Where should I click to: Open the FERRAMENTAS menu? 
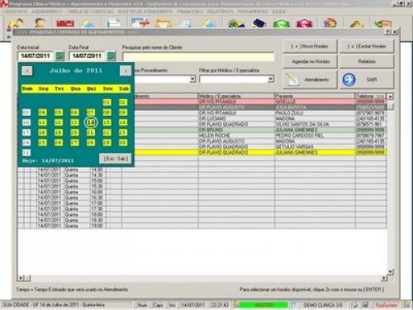click(x=253, y=12)
